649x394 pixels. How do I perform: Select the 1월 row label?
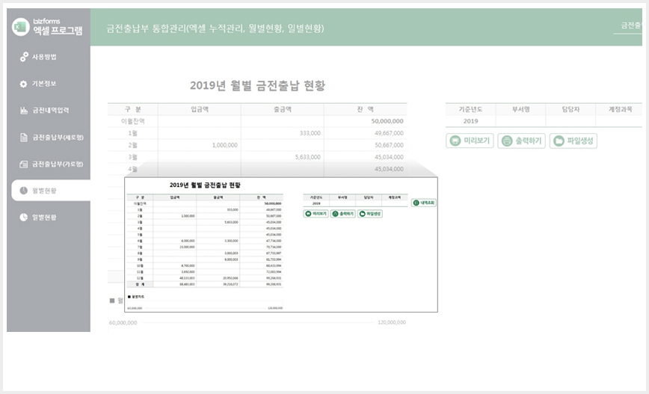[x=133, y=133]
